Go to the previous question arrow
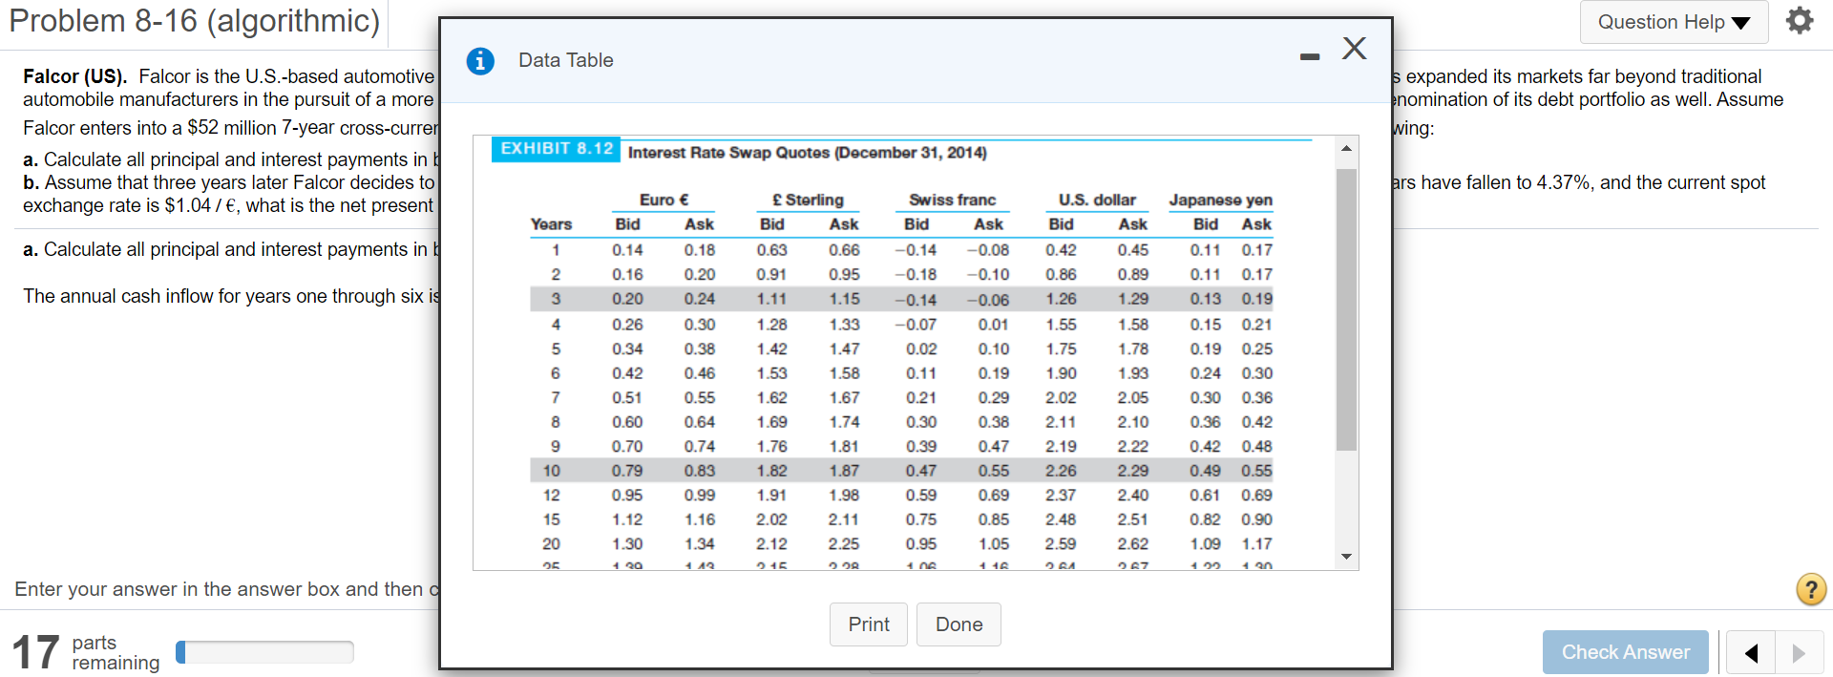Viewport: 1833px width, 677px height. (1751, 653)
